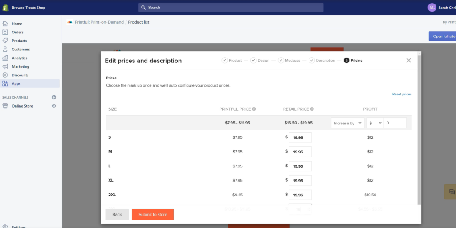Click the Marketing megaphone icon

[5, 66]
